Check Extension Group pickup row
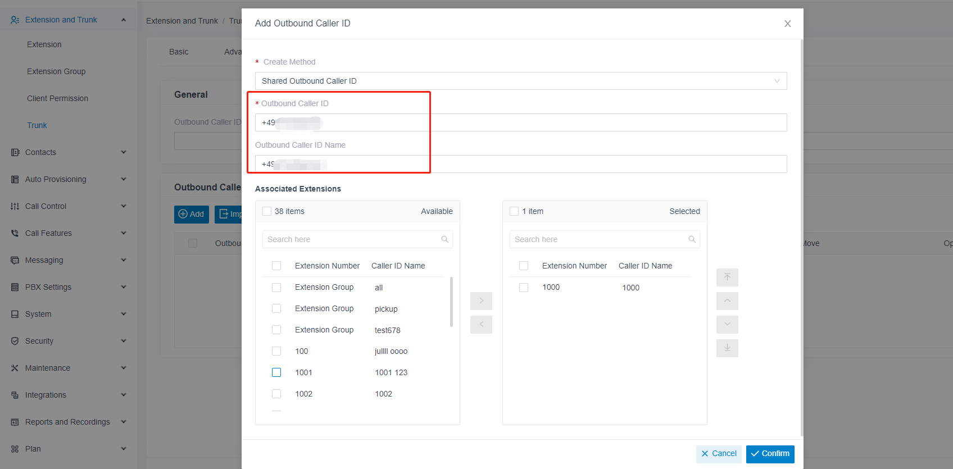The height and width of the screenshot is (469, 953). (276, 308)
